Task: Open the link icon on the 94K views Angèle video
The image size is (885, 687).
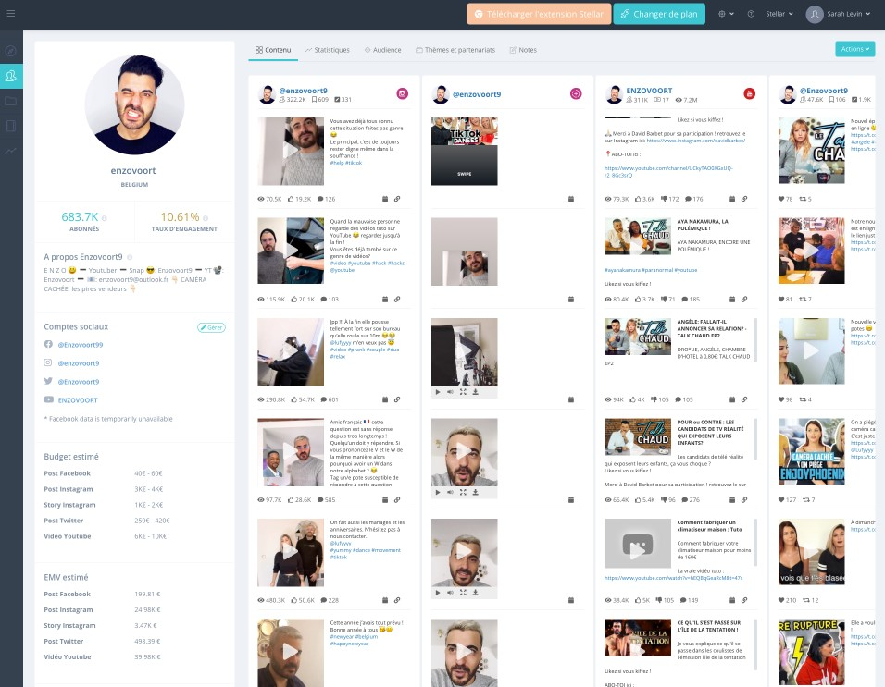Action: click(x=744, y=399)
